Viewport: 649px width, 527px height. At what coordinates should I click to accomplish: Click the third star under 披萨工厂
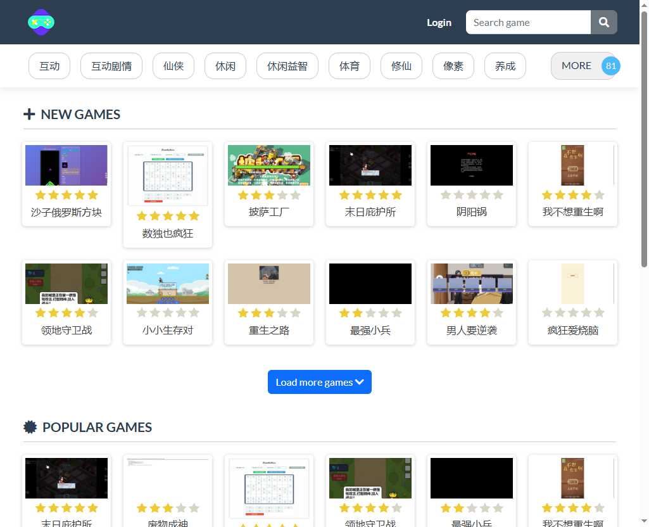coord(268,195)
